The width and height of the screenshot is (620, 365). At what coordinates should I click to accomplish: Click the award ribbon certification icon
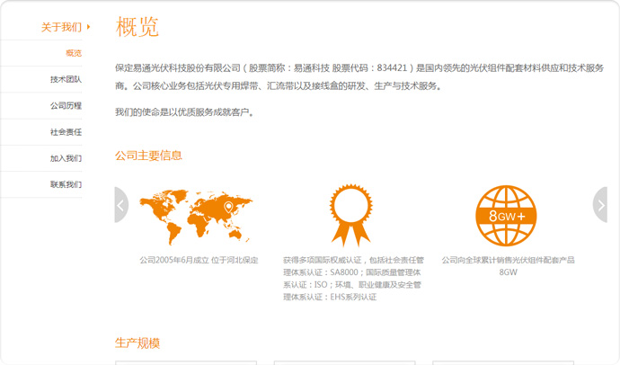pos(350,215)
